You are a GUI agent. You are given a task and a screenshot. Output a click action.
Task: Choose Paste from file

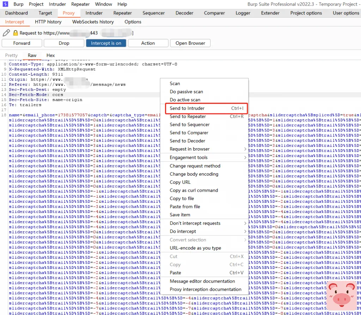tap(204, 207)
